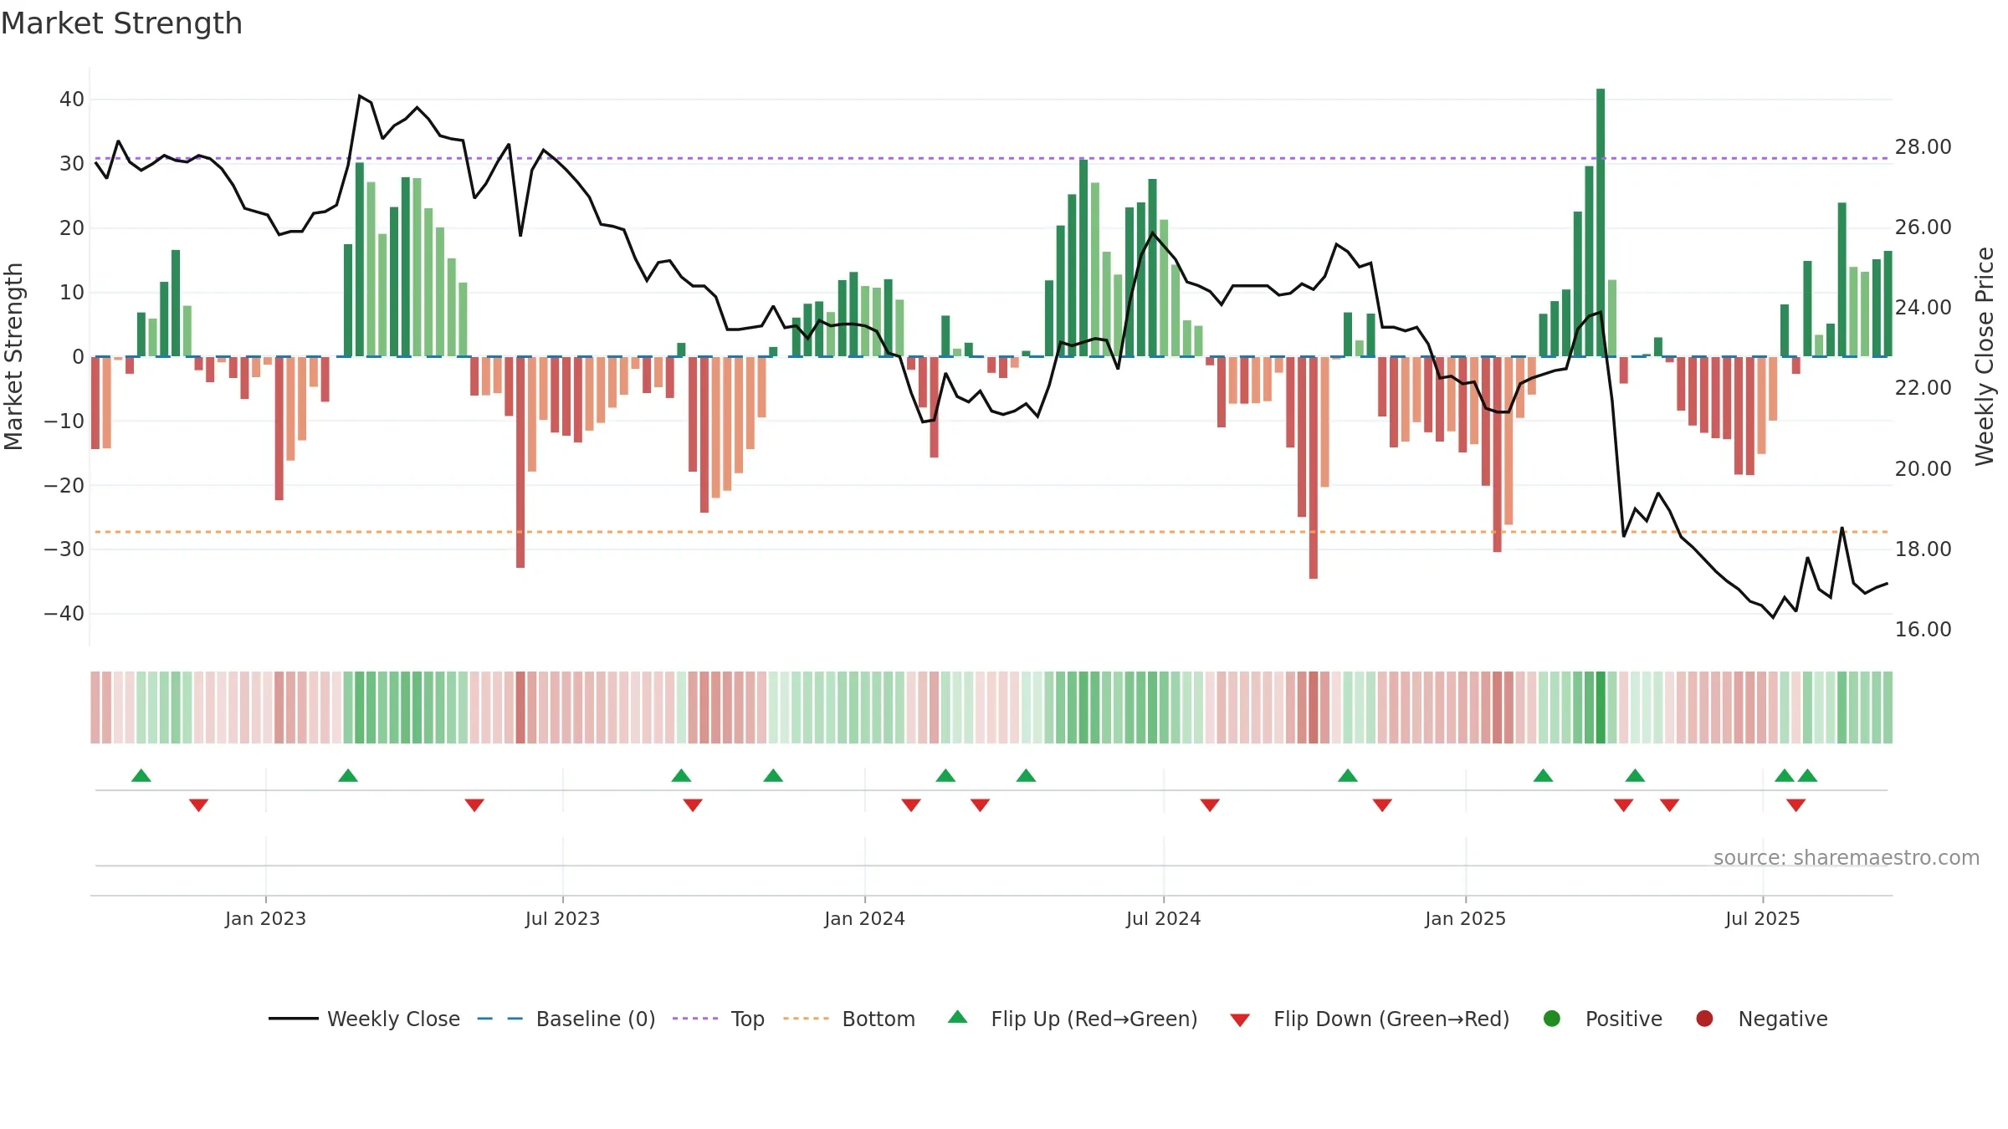Screen dimensions: 2008x1129
Task: Click the 26.00 price axis label
Action: (1923, 227)
